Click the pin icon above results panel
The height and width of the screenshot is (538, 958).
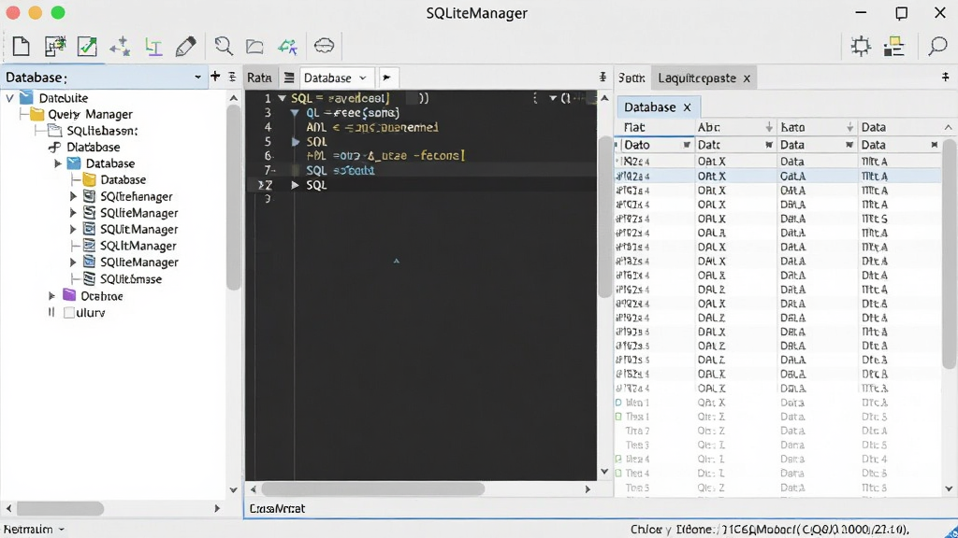click(x=945, y=77)
